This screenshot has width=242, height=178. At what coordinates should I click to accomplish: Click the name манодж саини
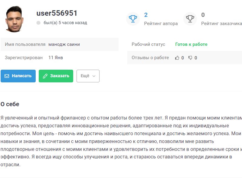tap(64, 44)
